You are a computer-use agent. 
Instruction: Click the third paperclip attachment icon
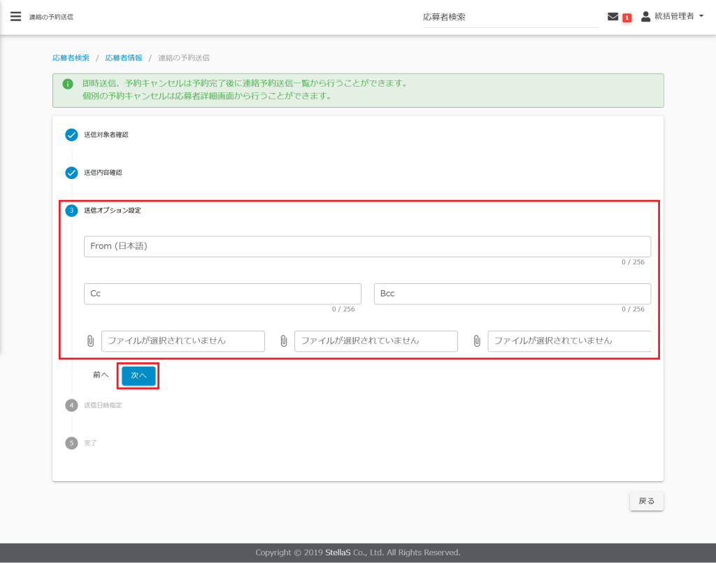click(x=476, y=341)
